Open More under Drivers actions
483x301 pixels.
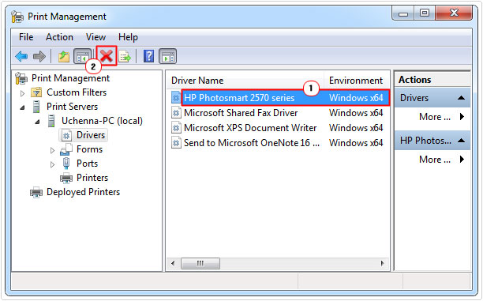pyautogui.click(x=441, y=117)
